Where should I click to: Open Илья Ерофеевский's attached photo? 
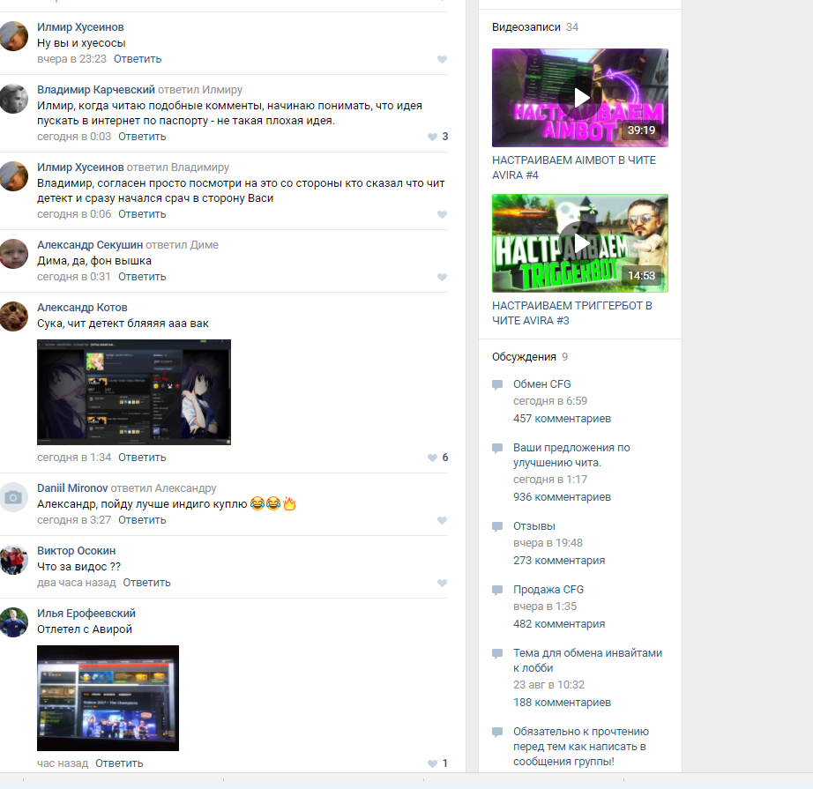(x=108, y=697)
